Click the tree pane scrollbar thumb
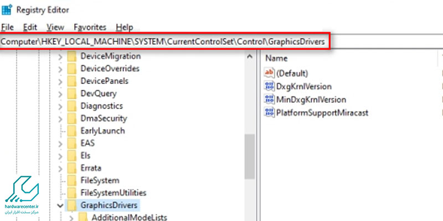 tap(250, 156)
